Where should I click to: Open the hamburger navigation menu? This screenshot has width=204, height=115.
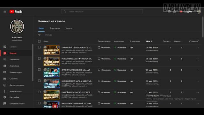5,11
